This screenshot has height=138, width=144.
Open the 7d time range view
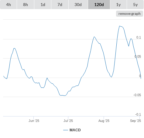pyautogui.click(x=60, y=5)
